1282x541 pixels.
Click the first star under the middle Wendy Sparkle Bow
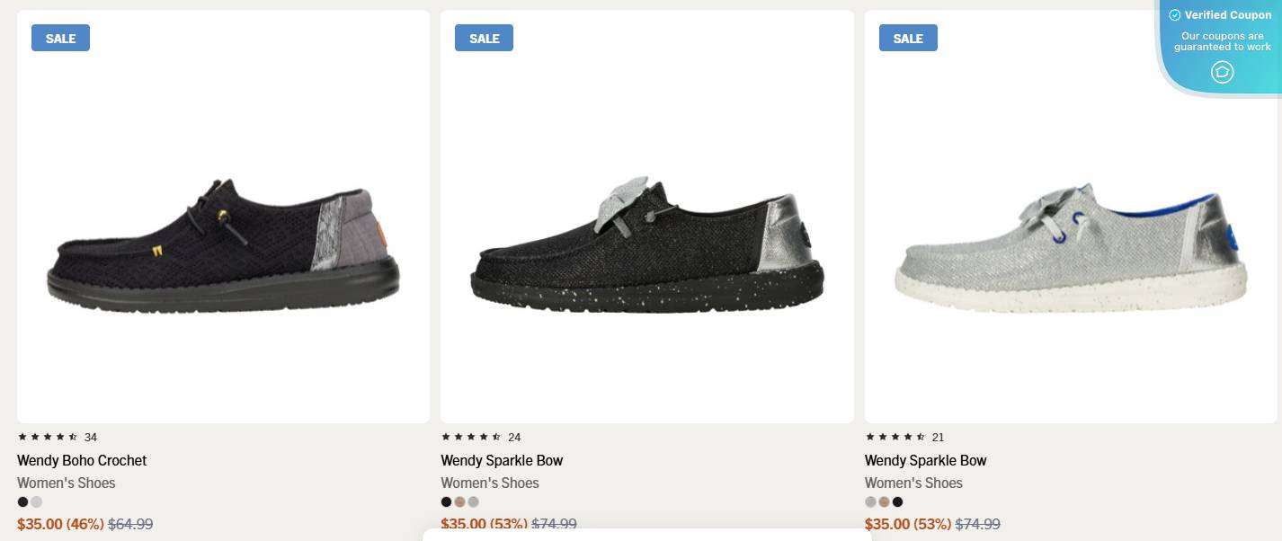click(444, 437)
